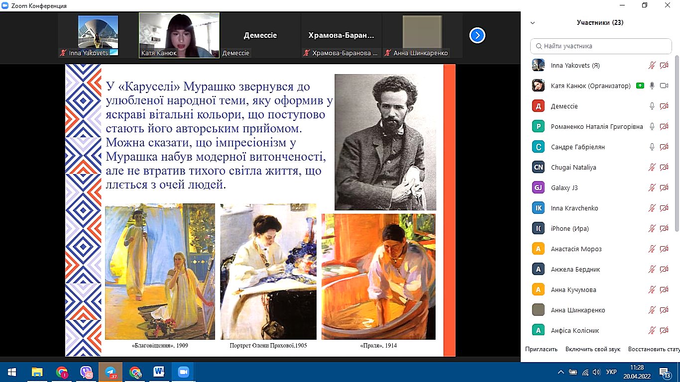The image size is (680, 382).
Task: Select Демессіе video tile
Action: pos(260,35)
